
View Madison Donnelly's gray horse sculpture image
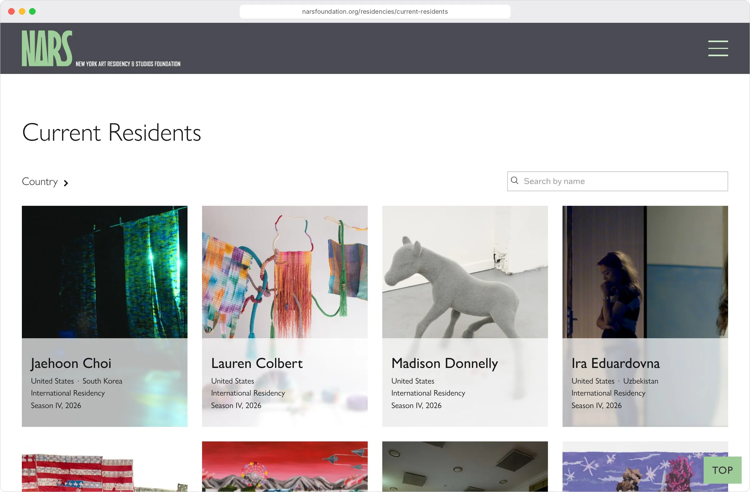point(465,272)
